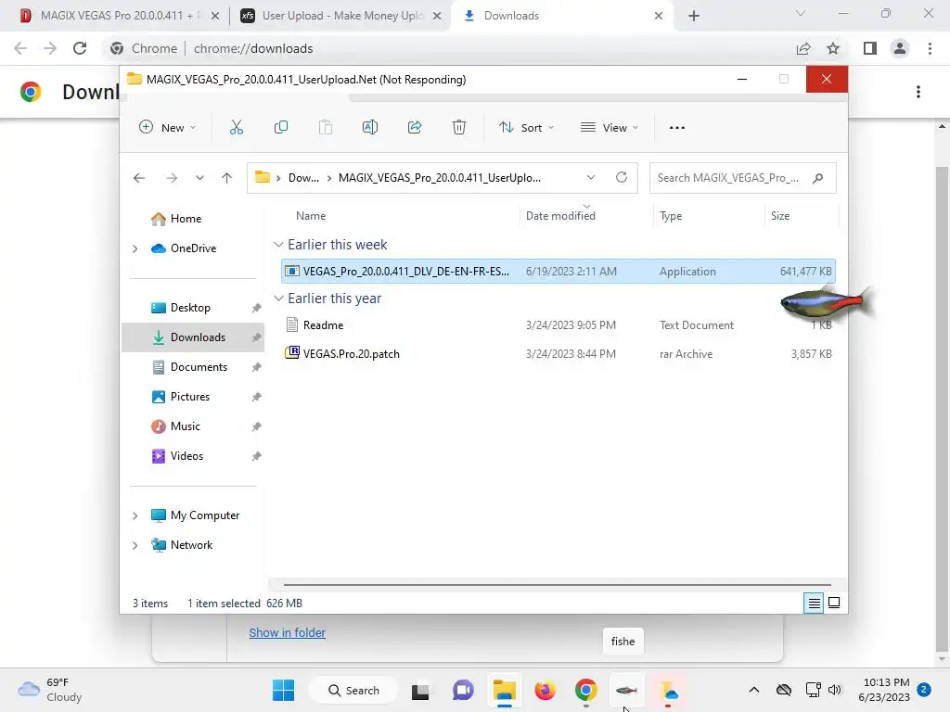Open the Sort dropdown
Image resolution: width=950 pixels, height=712 pixels.
(526, 127)
